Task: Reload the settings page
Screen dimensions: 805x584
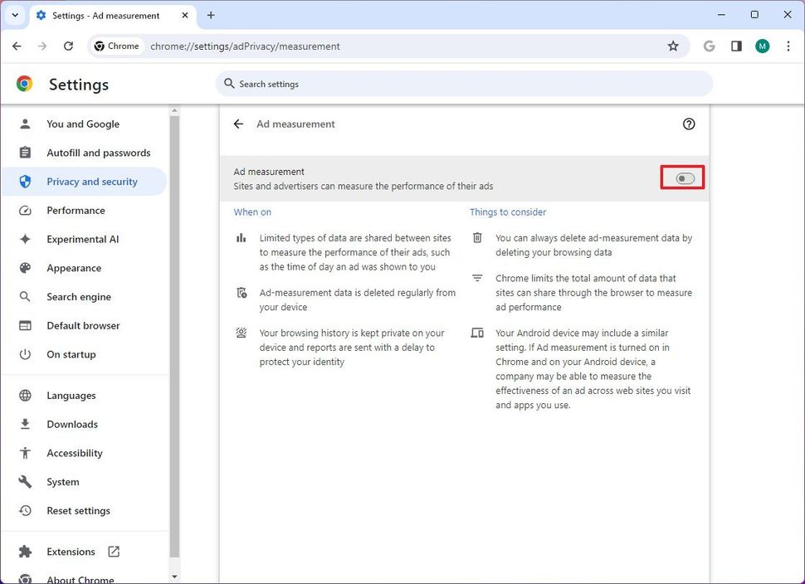Action: (69, 46)
